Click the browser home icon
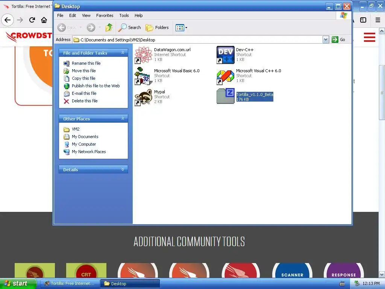 click(44, 20)
